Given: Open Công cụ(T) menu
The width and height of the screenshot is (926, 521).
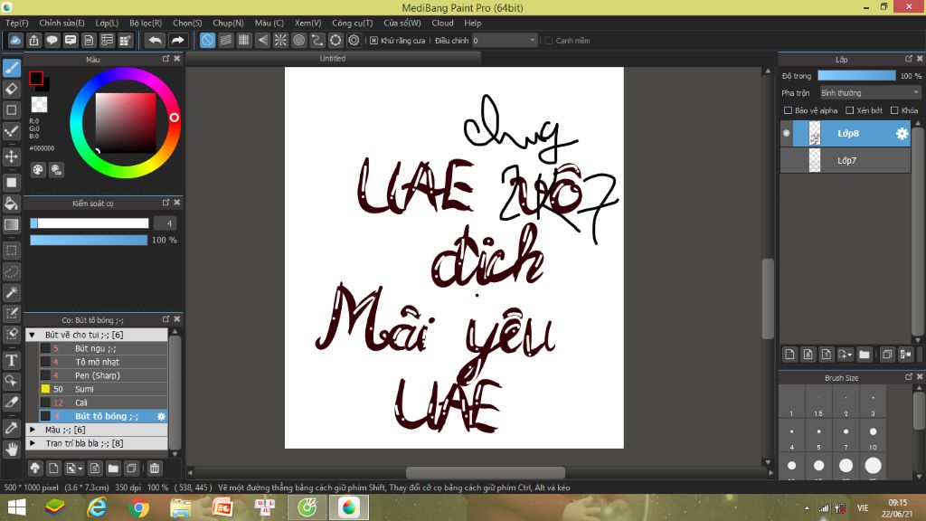Looking at the screenshot, I should [352, 23].
